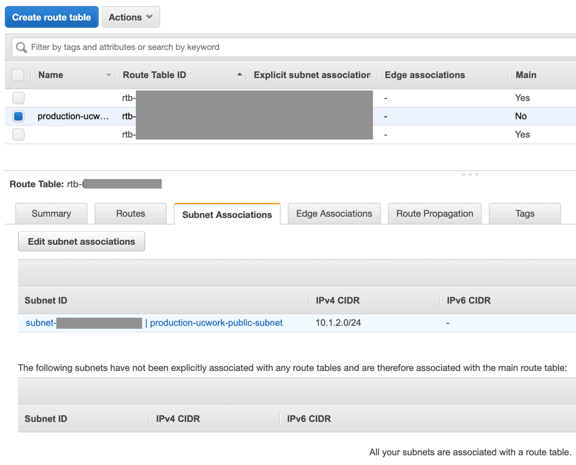The height and width of the screenshot is (465, 576).
Task: Open the Route Propagation tab
Action: tap(435, 214)
